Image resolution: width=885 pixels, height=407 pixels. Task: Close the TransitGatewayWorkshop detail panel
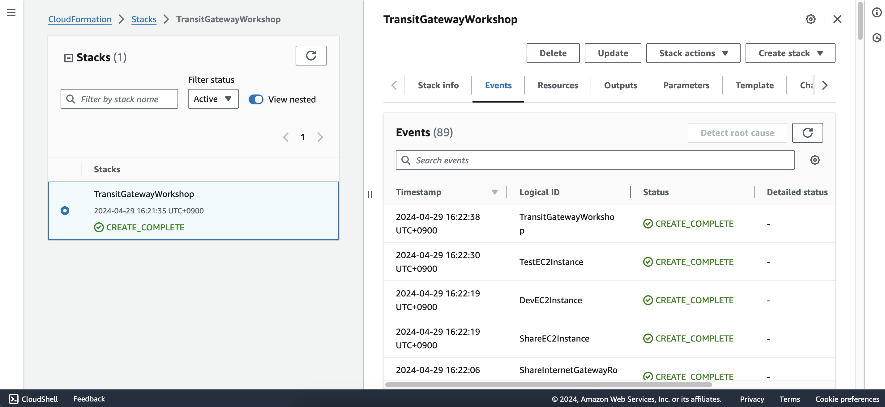[x=837, y=19]
